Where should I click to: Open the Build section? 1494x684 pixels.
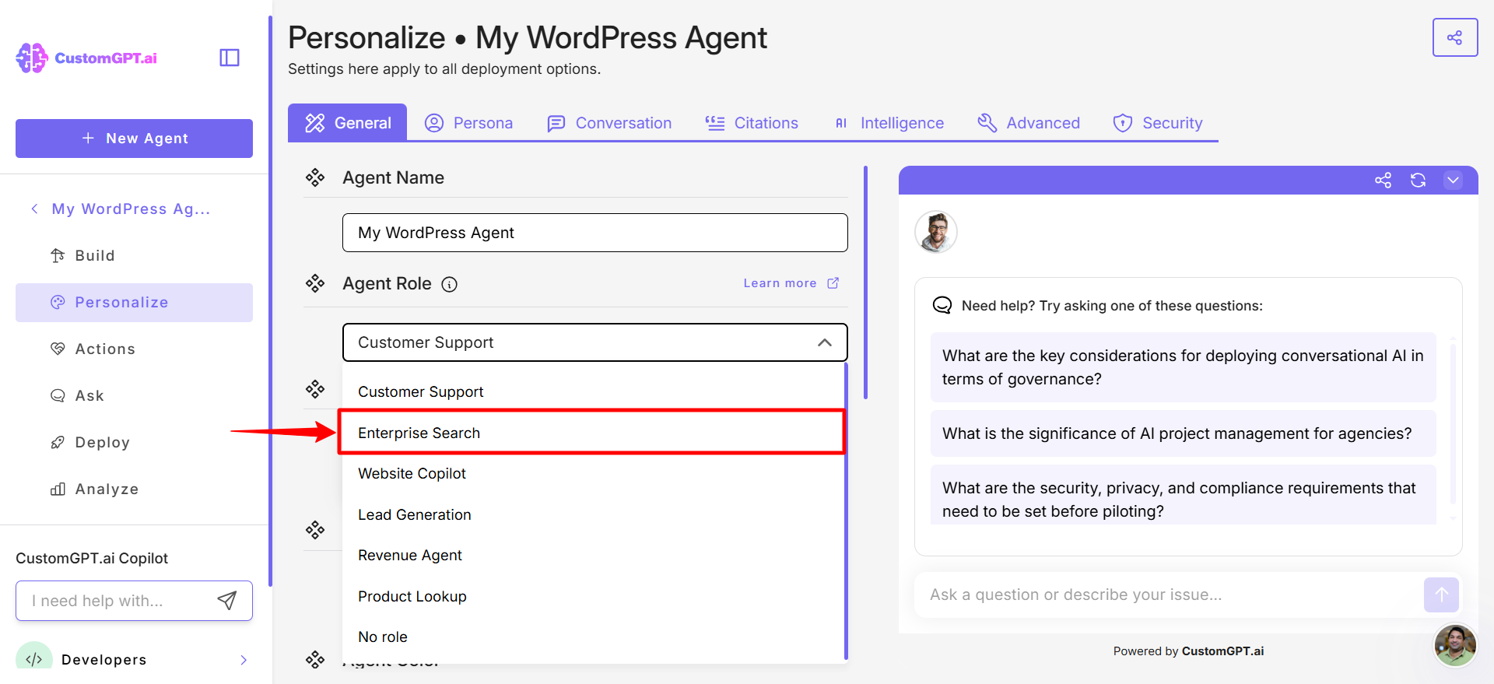pyautogui.click(x=134, y=255)
